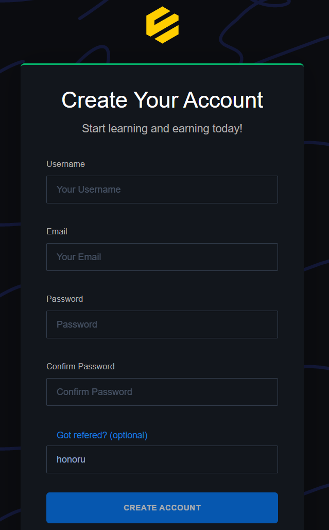Image resolution: width=329 pixels, height=530 pixels.
Task: Open the Got refered? (optional) link
Action: [102, 435]
